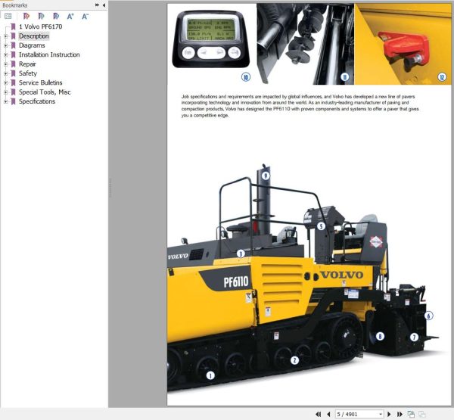
Task: Expand the Special Tools, Misc bookmark node
Action: coord(5,92)
